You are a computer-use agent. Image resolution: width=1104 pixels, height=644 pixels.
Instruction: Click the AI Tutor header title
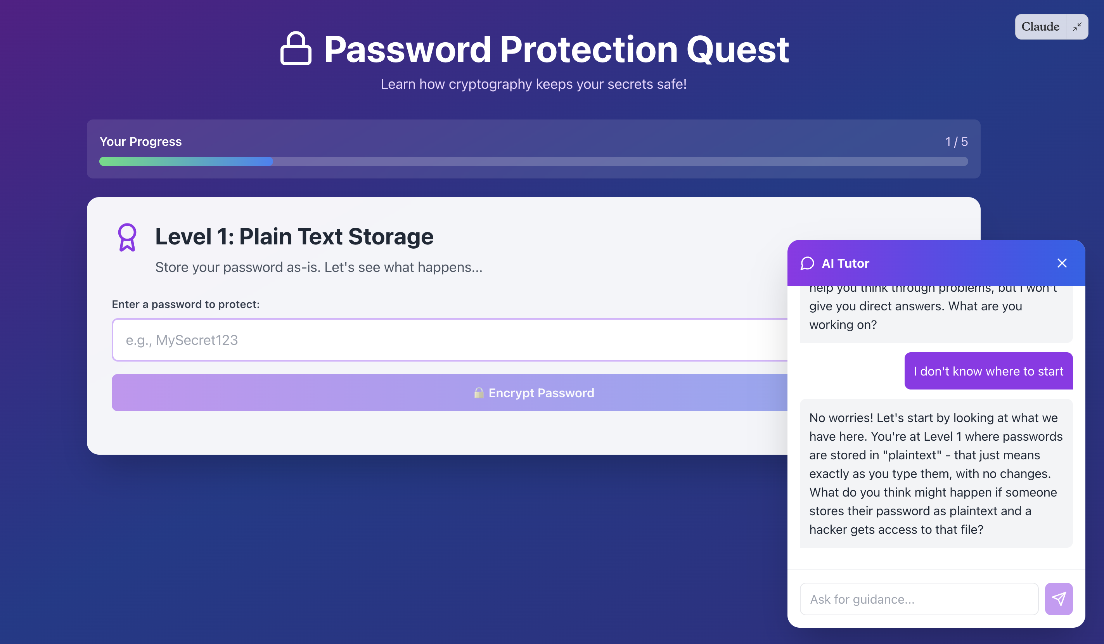844,263
